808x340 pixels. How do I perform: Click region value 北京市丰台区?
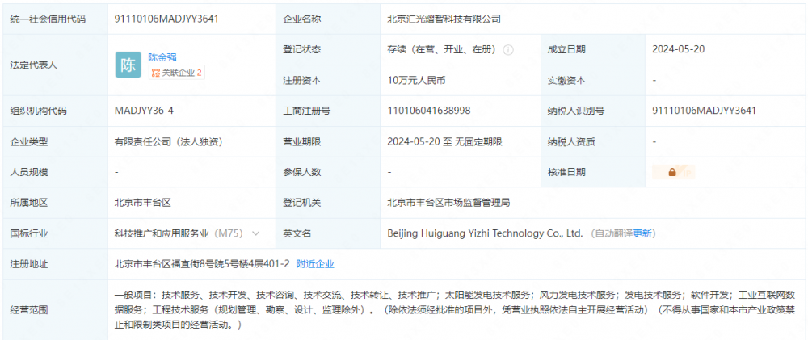[142, 203]
